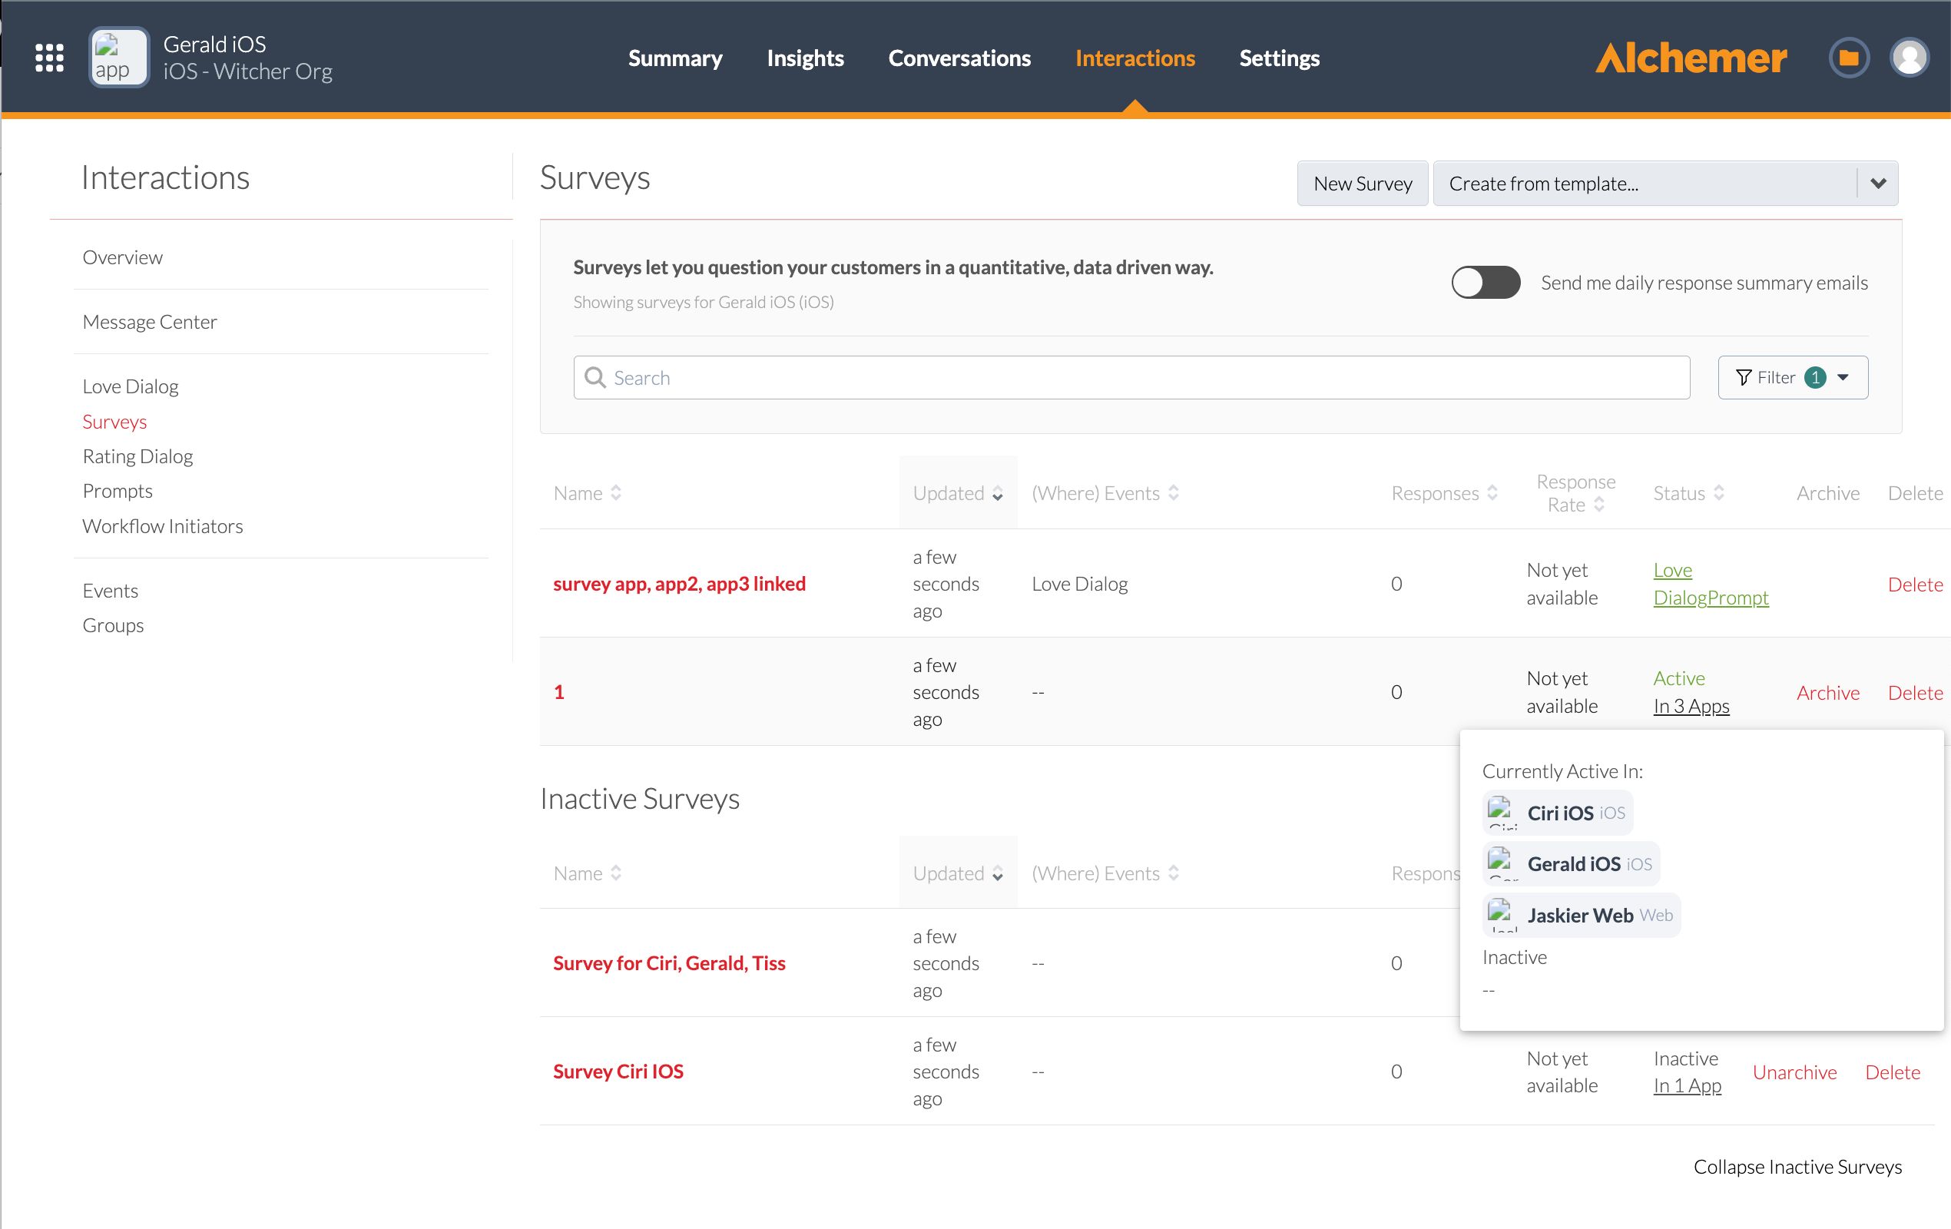Viewport: 1951px width, 1229px height.
Task: Expand the Create from template dropdown
Action: [x=1877, y=183]
